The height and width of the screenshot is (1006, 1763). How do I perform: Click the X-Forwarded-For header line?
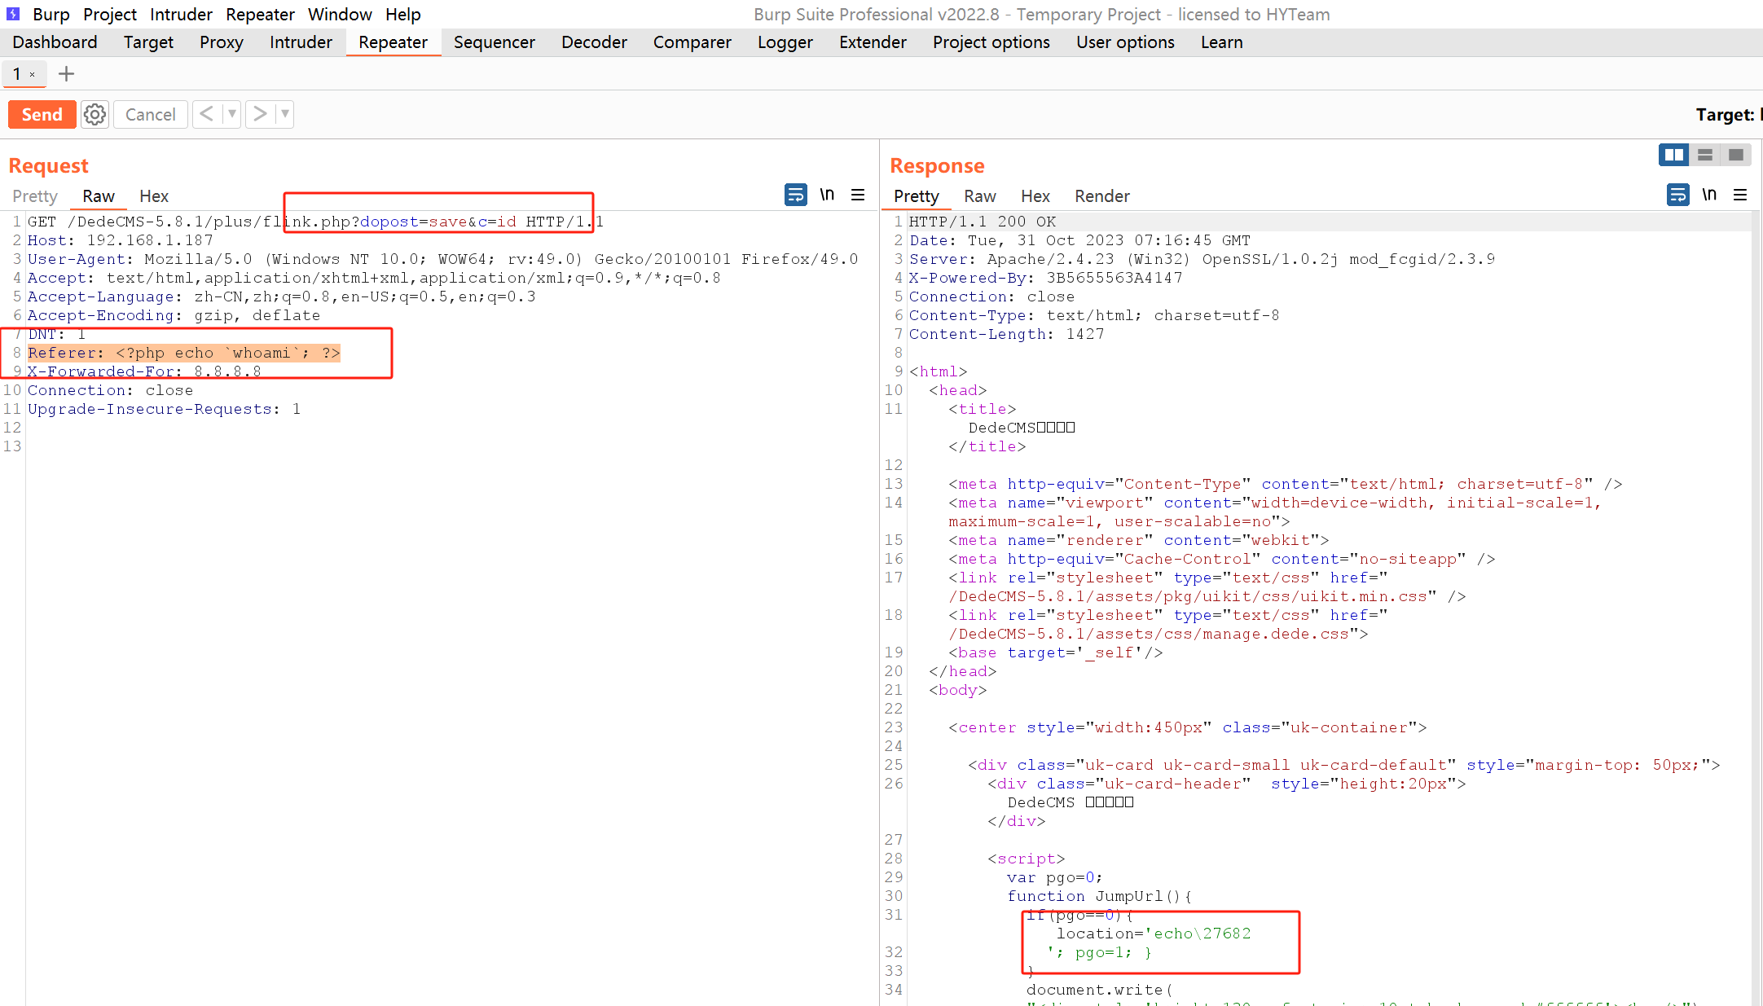point(144,371)
